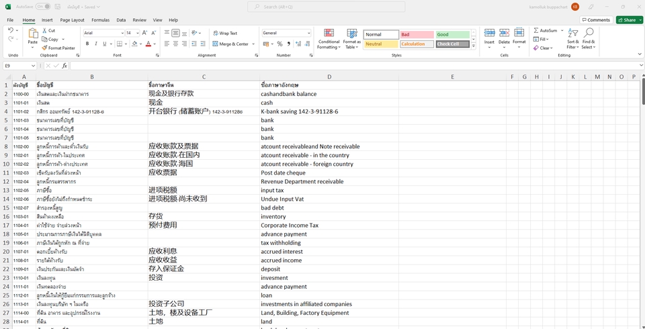Viewport: 645px width, 329px height.
Task: Apply the Bad cell style
Action: 417,34
